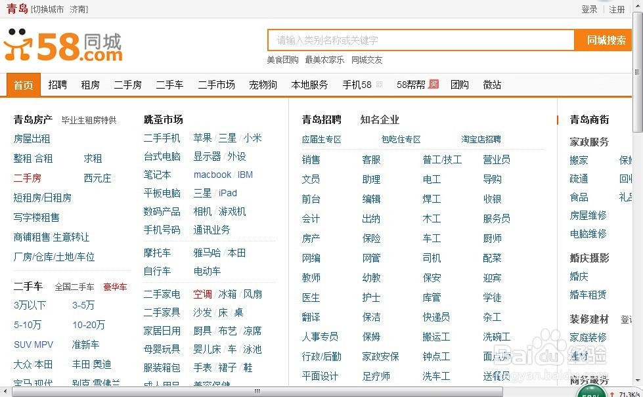Open the 宠物狗 navigation tab
643x397 pixels.
click(x=263, y=85)
